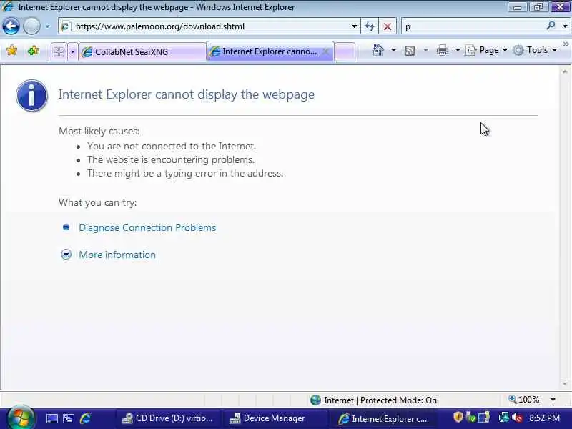
Task: Click the security shield tray icon
Action: [x=458, y=417]
